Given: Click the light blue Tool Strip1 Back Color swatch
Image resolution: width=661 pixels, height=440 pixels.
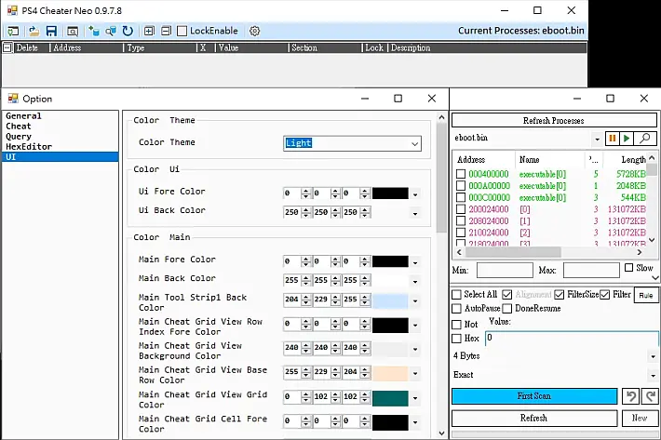Looking at the screenshot, I should click(390, 300).
